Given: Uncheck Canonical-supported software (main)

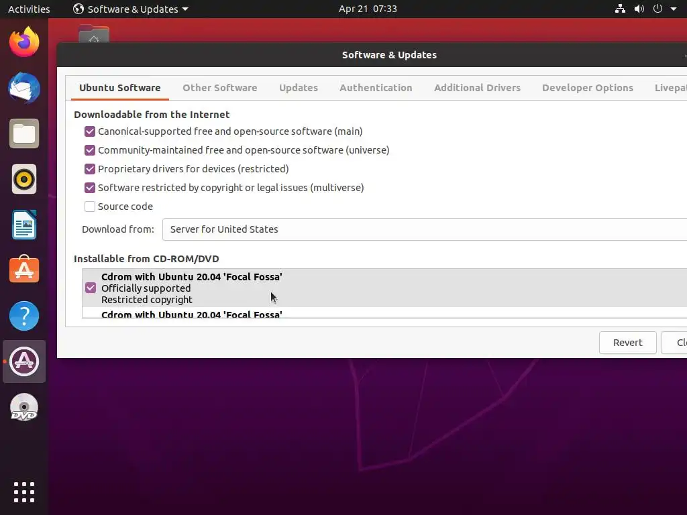Looking at the screenshot, I should [90, 131].
